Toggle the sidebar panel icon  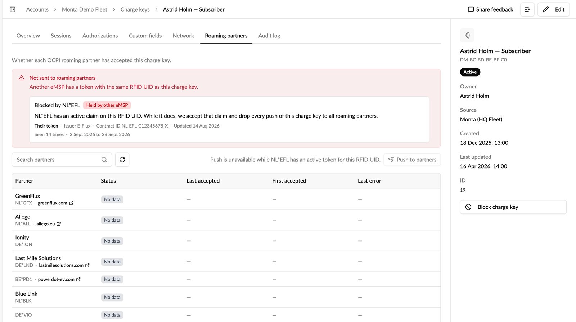13,9
